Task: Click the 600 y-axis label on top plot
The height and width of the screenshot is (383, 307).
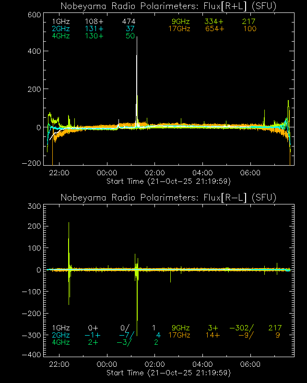Action: click(33, 15)
